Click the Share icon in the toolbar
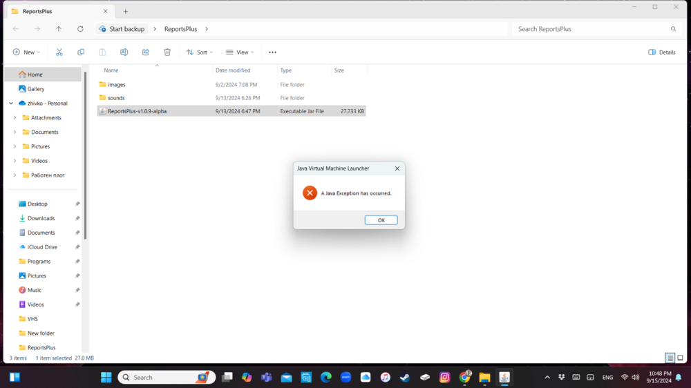The width and height of the screenshot is (691, 388). click(x=145, y=52)
